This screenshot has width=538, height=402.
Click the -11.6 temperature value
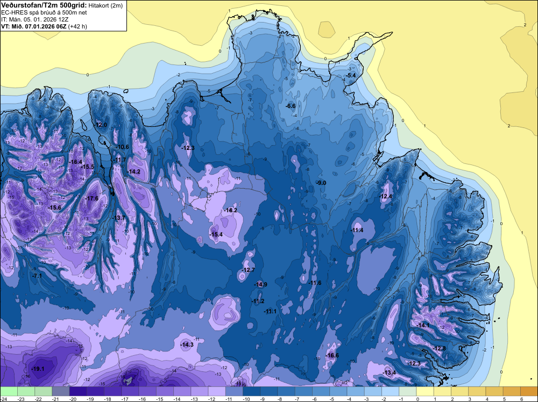(315, 283)
